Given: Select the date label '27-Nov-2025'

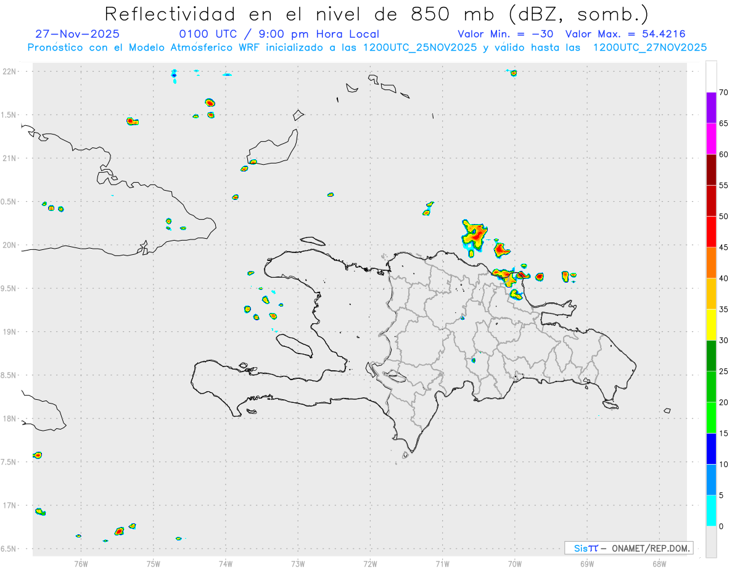Looking at the screenshot, I should [x=78, y=34].
